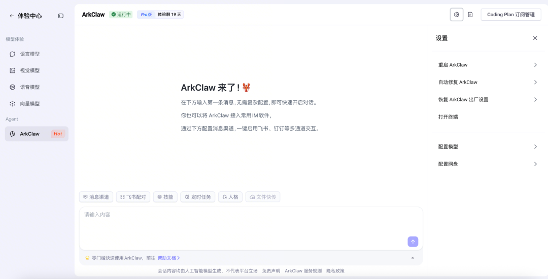Screen dimensions: 548x279
Task: Click the green 运行中 status badge
Action: pos(121,14)
